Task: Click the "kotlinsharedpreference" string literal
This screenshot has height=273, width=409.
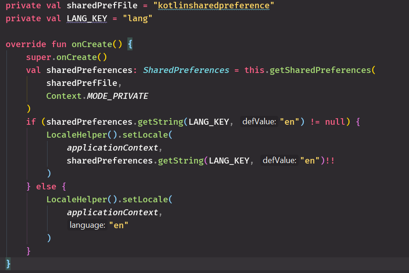Action: pos(214,6)
